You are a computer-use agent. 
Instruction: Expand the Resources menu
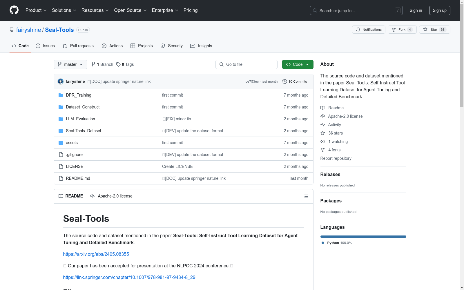tap(95, 10)
